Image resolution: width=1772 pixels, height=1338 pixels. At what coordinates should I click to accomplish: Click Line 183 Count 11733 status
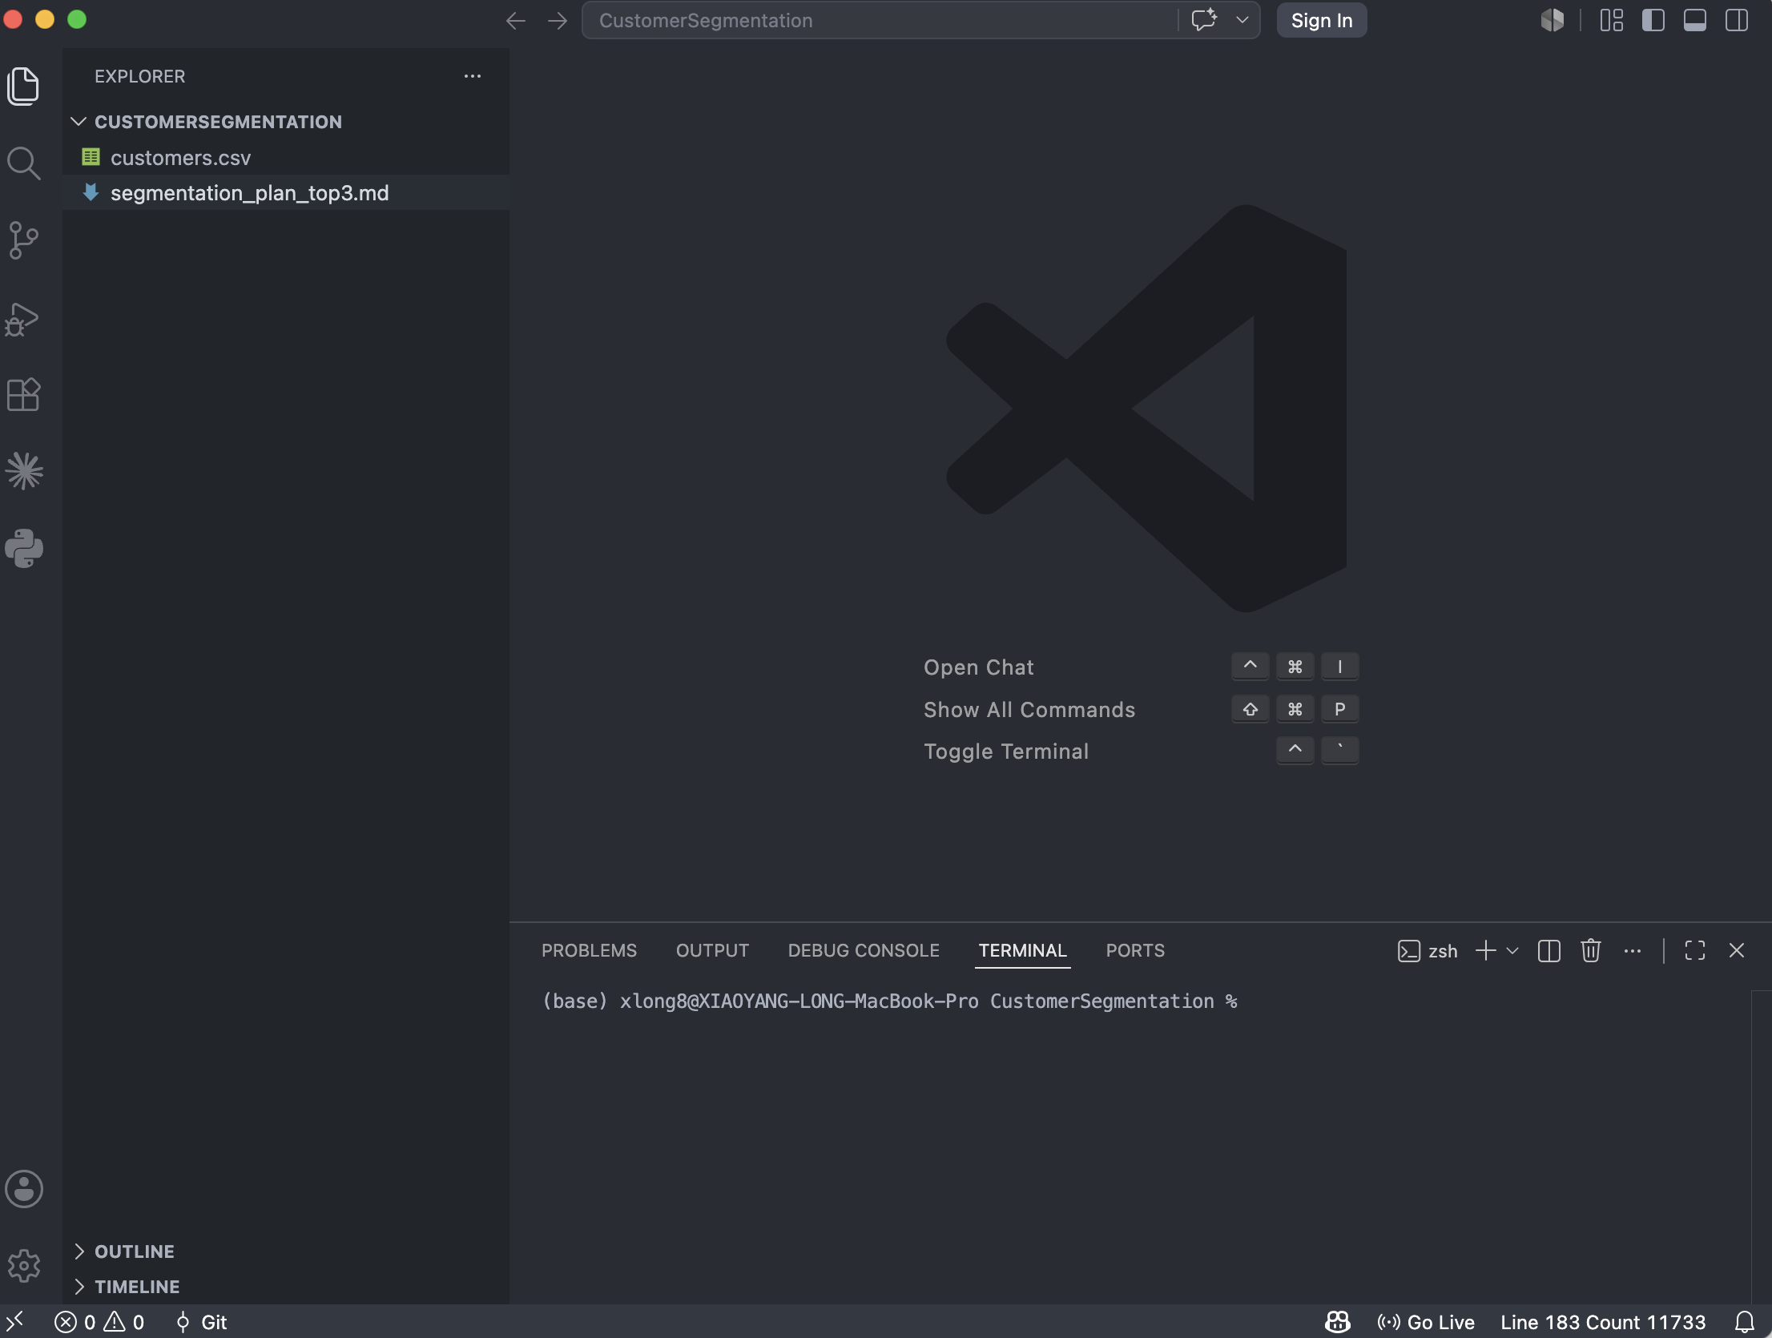pos(1603,1322)
